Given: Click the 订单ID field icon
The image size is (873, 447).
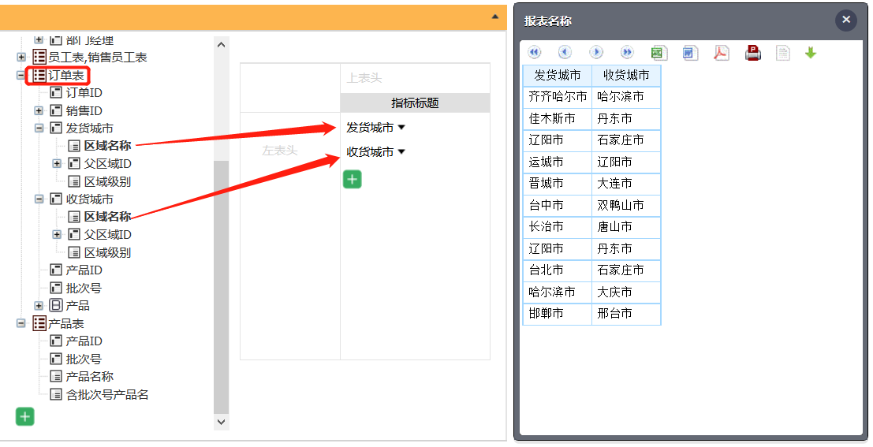Looking at the screenshot, I should click(56, 92).
